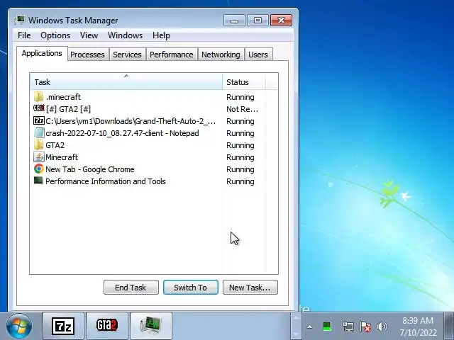454x340 pixels.
Task: Open the View menu
Action: (89, 35)
